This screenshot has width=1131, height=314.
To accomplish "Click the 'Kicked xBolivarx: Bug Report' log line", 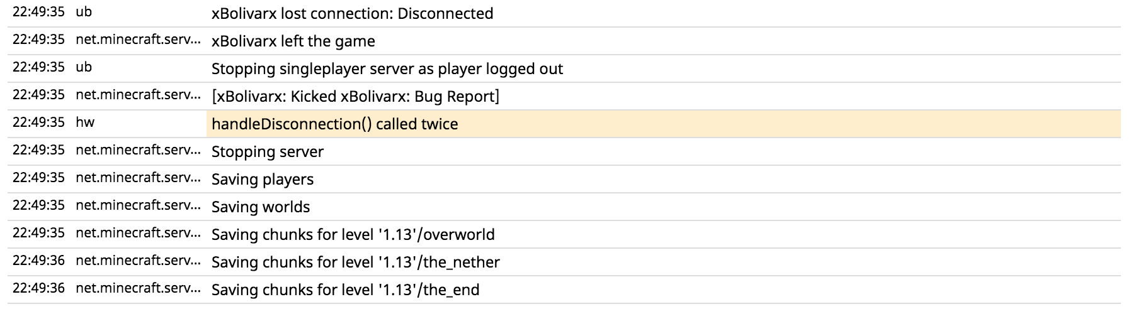I will 355,96.
